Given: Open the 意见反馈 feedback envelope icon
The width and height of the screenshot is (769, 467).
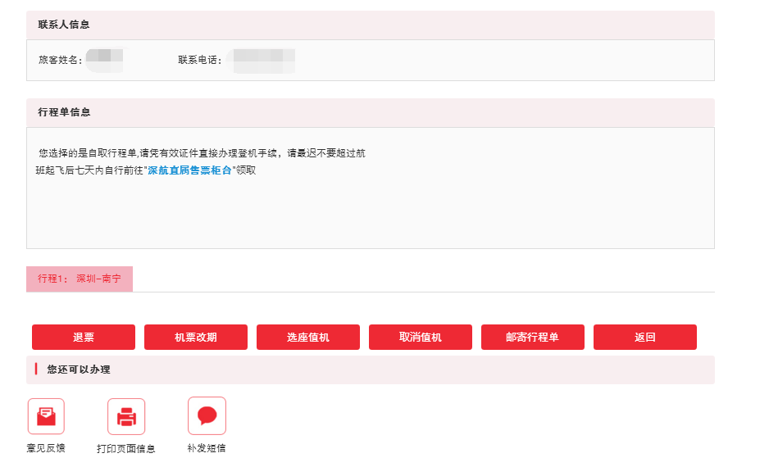Looking at the screenshot, I should 46,416.
